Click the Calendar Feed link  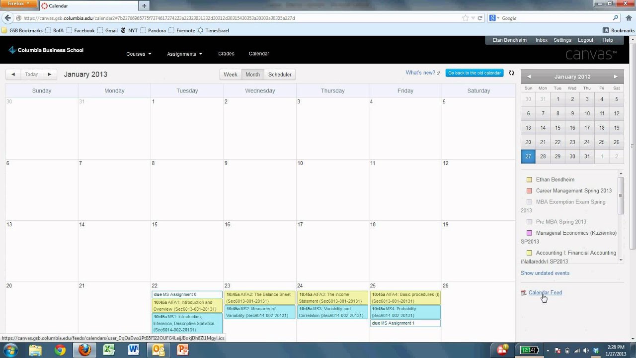point(545,293)
